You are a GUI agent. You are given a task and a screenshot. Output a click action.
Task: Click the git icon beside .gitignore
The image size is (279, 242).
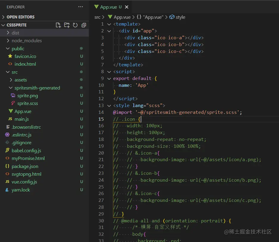point(7,142)
